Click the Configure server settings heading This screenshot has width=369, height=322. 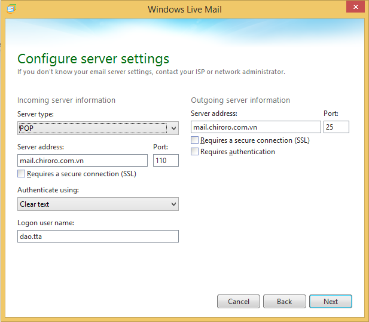pyautogui.click(x=93, y=59)
